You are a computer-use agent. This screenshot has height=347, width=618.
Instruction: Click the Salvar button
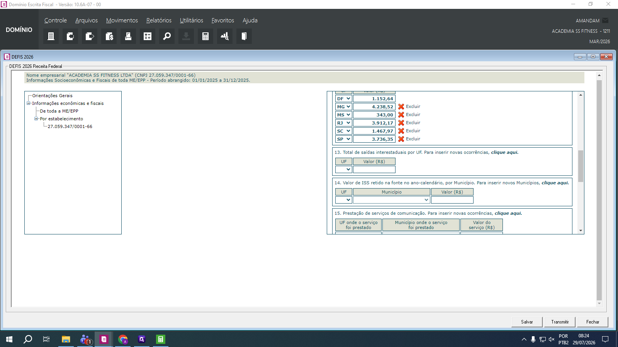(527, 322)
